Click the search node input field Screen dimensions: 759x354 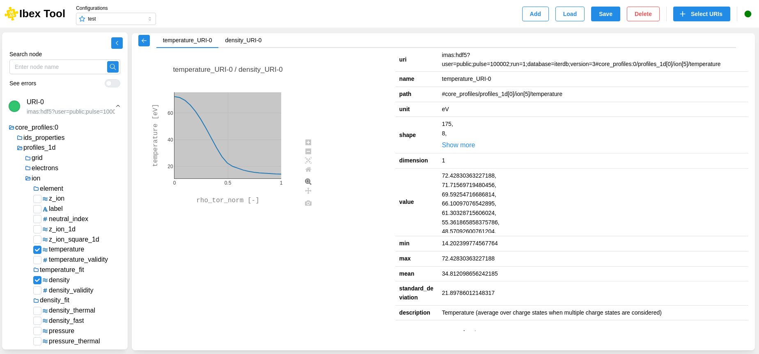(x=58, y=67)
